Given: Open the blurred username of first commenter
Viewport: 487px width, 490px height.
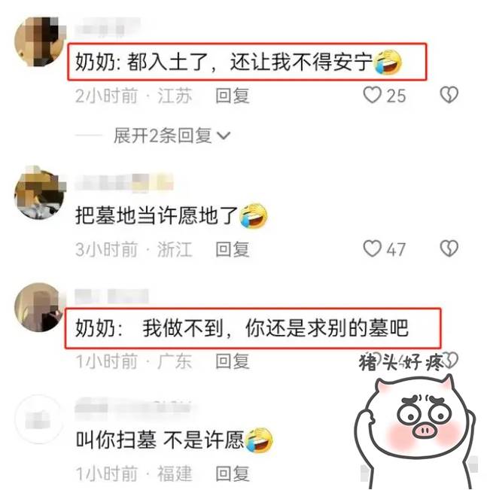Looking at the screenshot, I should 108,27.
